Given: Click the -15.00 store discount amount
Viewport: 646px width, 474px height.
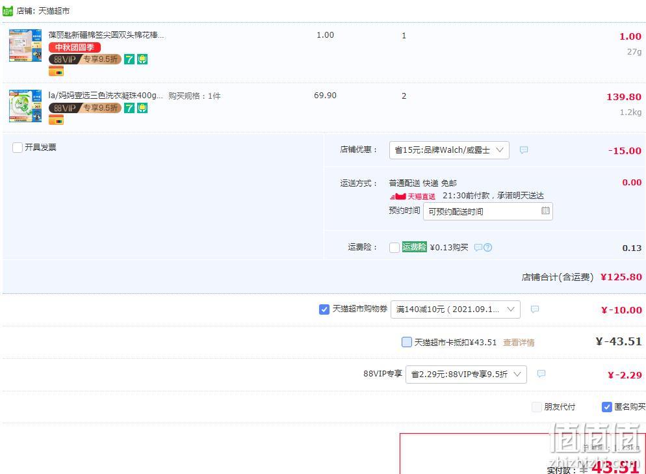Looking at the screenshot, I should point(625,151).
